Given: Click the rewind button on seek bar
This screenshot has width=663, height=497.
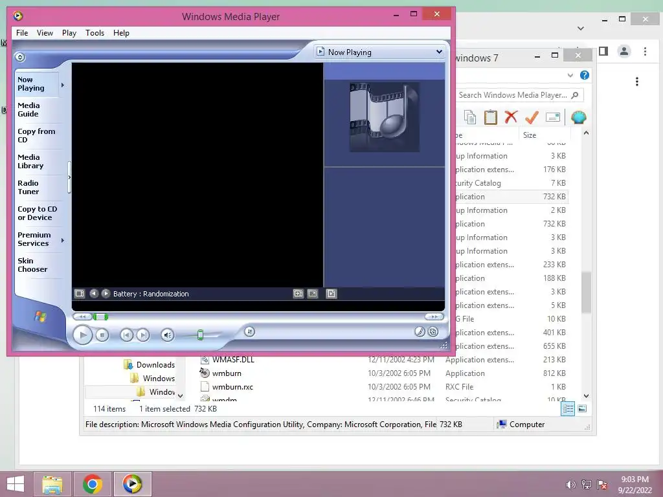Looking at the screenshot, I should [x=82, y=316].
